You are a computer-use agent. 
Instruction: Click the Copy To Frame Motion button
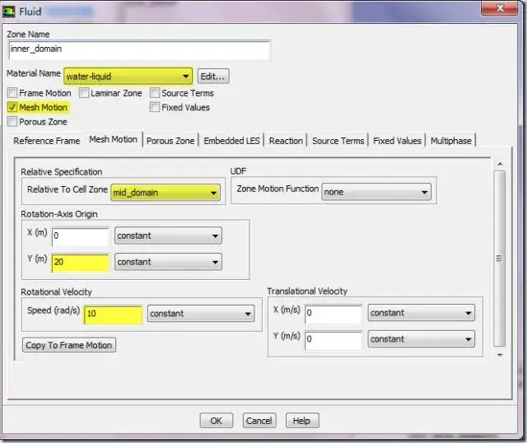[x=69, y=345]
